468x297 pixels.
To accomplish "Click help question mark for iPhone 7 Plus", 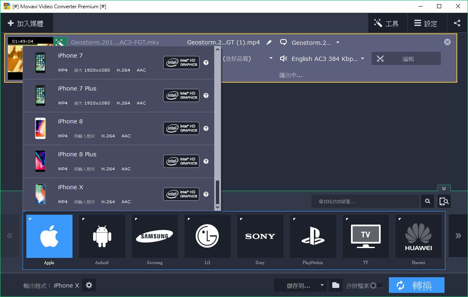I will point(206,95).
